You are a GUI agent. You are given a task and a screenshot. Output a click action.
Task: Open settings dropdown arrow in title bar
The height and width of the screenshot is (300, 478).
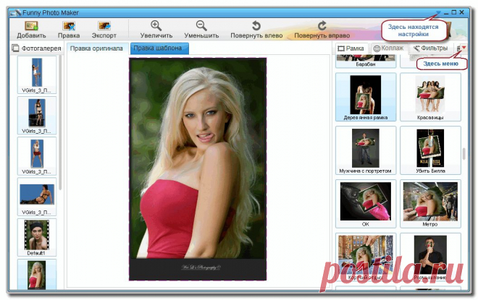[x=438, y=12]
